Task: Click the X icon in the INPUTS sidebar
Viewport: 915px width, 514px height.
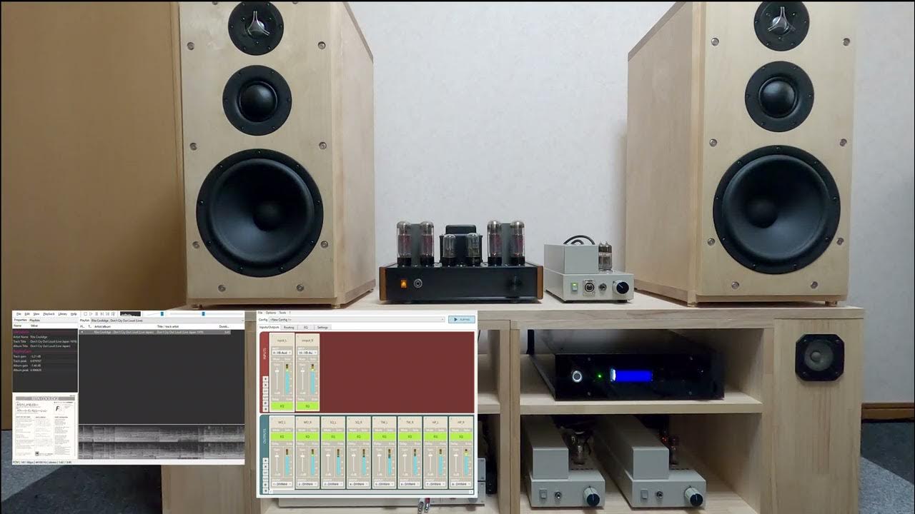Action: [265, 385]
